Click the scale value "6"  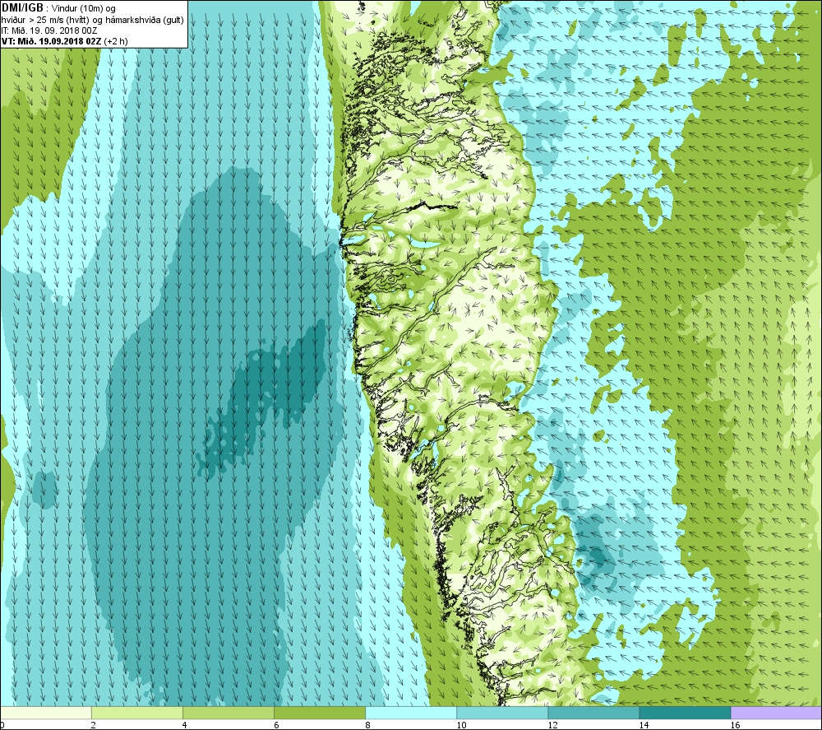275,725
